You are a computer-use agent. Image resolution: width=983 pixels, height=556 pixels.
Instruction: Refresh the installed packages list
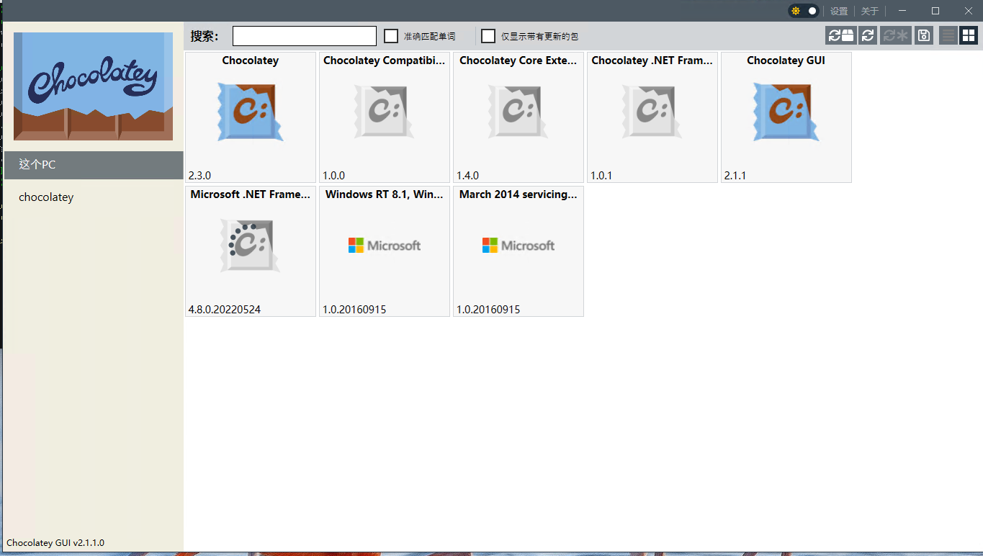(x=868, y=35)
